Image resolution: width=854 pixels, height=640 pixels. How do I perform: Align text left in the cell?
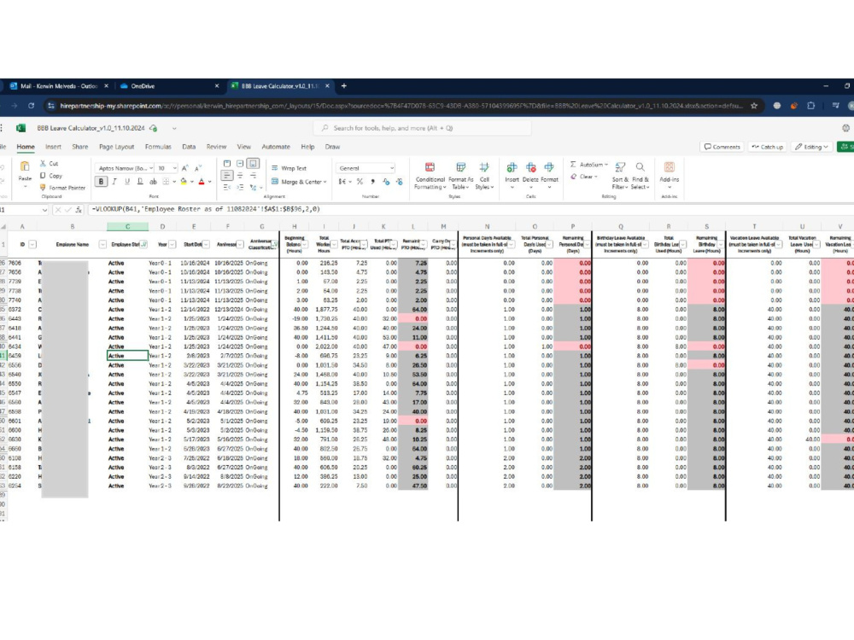click(x=227, y=175)
